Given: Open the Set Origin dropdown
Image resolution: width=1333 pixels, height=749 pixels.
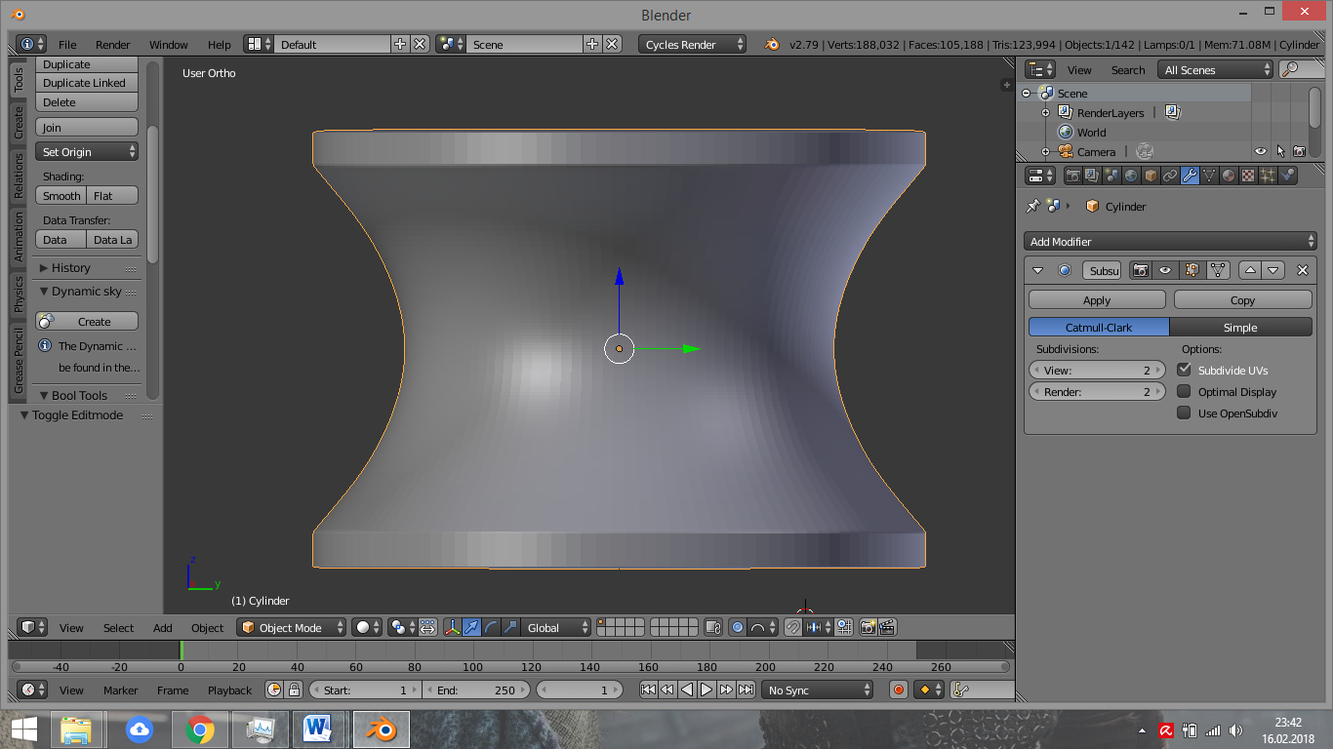Looking at the screenshot, I should coord(87,151).
